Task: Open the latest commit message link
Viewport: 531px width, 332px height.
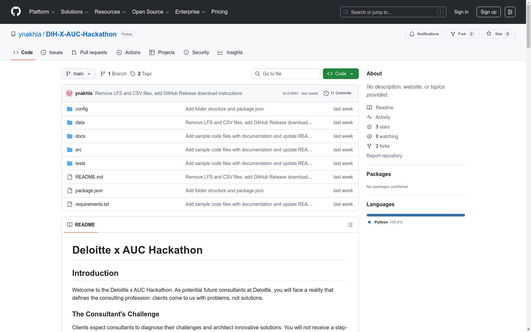Action: click(169, 93)
